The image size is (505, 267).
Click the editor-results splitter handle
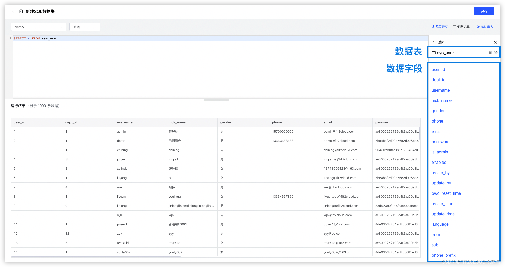click(216, 100)
